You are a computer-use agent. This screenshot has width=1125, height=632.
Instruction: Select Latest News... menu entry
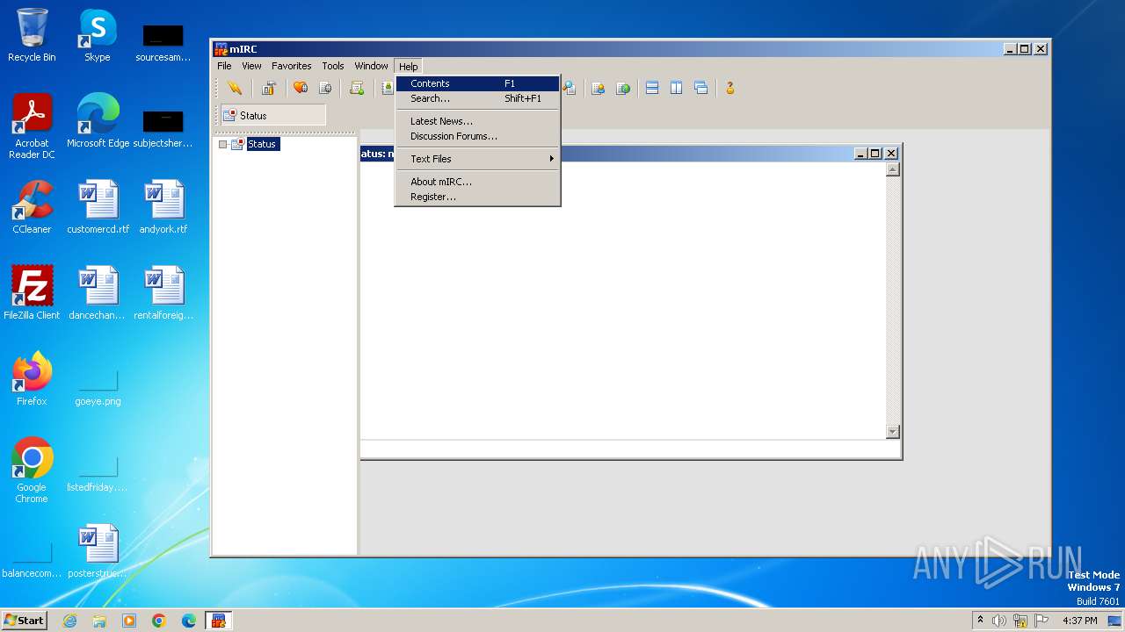coord(477,121)
